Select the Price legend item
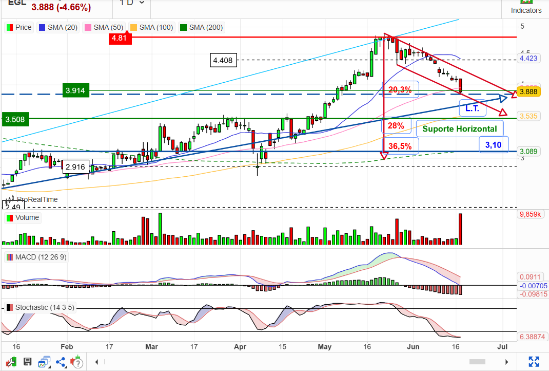549x371 pixels. click(19, 27)
